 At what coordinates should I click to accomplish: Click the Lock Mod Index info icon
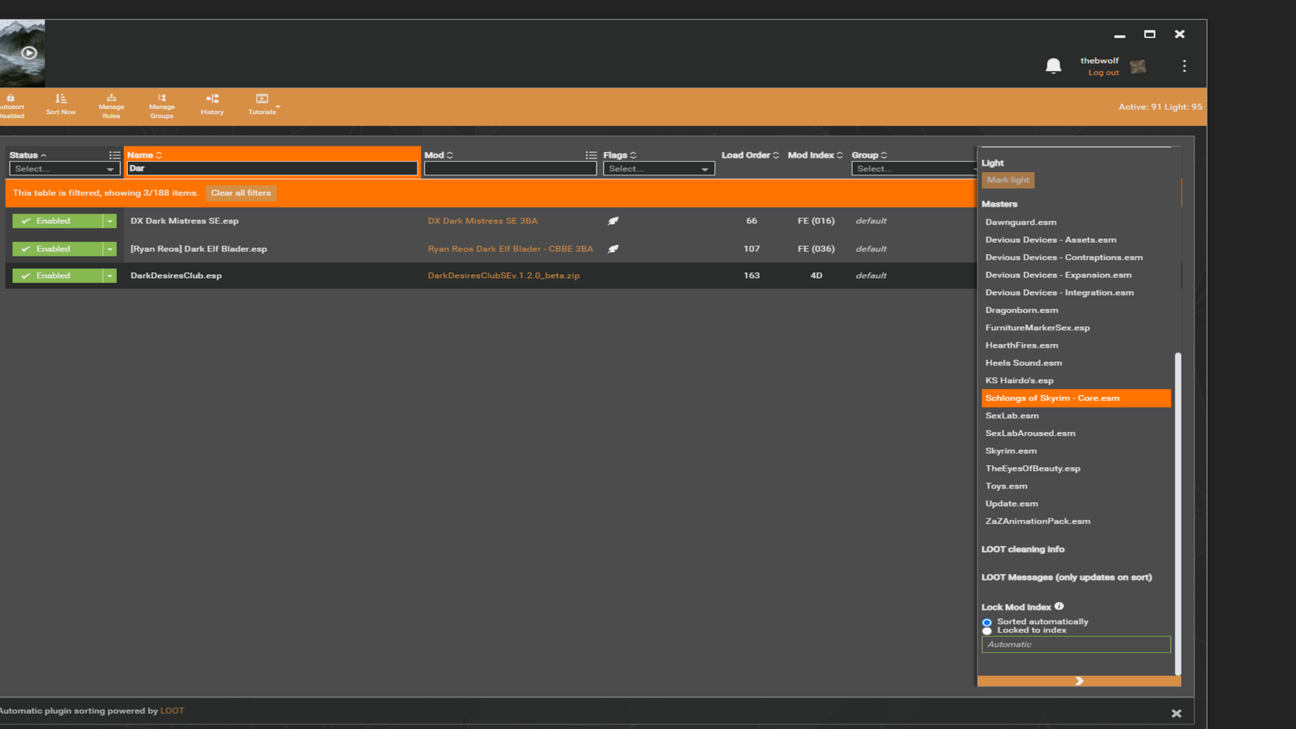point(1059,606)
